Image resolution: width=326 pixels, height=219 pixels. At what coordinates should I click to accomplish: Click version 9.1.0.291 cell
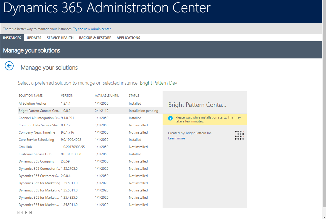click(x=67, y=118)
